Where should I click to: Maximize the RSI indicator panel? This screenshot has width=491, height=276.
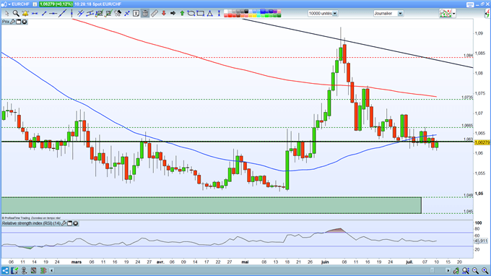(70, 223)
